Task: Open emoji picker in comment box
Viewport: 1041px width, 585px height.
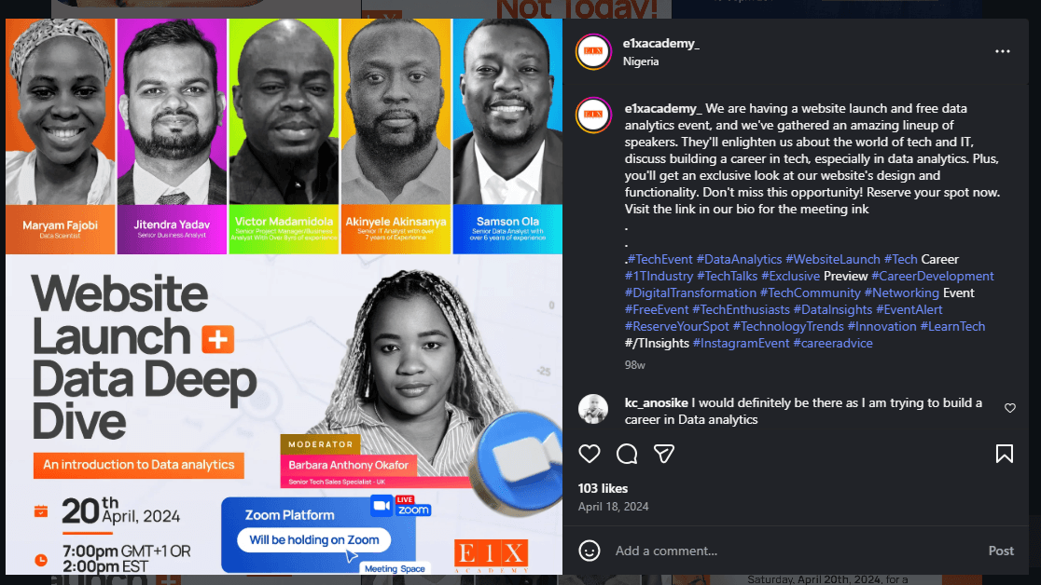Action: (589, 551)
